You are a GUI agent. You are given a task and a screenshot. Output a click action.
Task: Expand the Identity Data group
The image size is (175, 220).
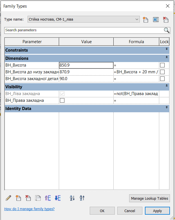(167, 107)
